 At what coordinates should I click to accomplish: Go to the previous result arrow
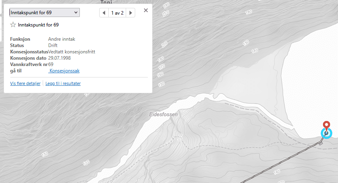pyautogui.click(x=104, y=13)
